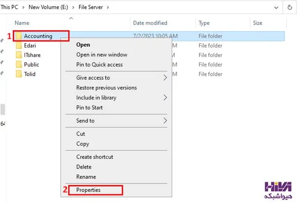The image size is (298, 204).
Task: Click the Tolid folder icon
Action: pyautogui.click(x=19, y=74)
